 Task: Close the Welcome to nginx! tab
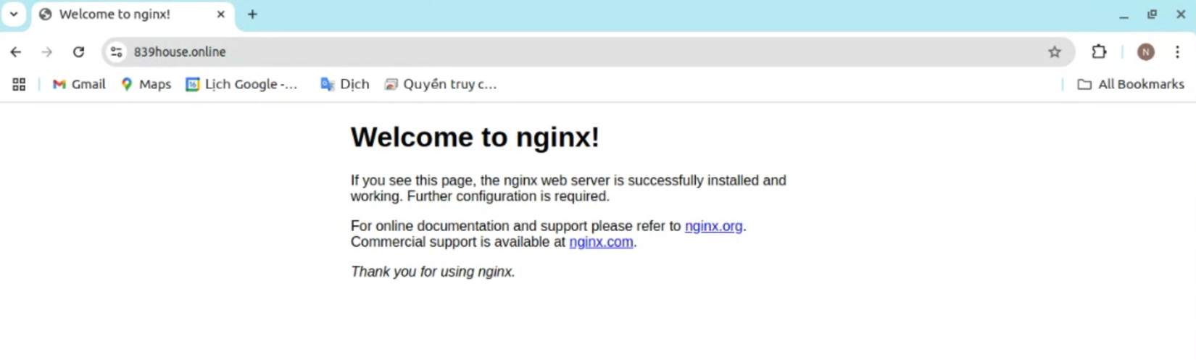click(221, 14)
